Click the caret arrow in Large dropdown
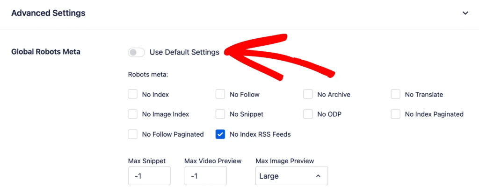The image size is (479, 195). coord(318,176)
